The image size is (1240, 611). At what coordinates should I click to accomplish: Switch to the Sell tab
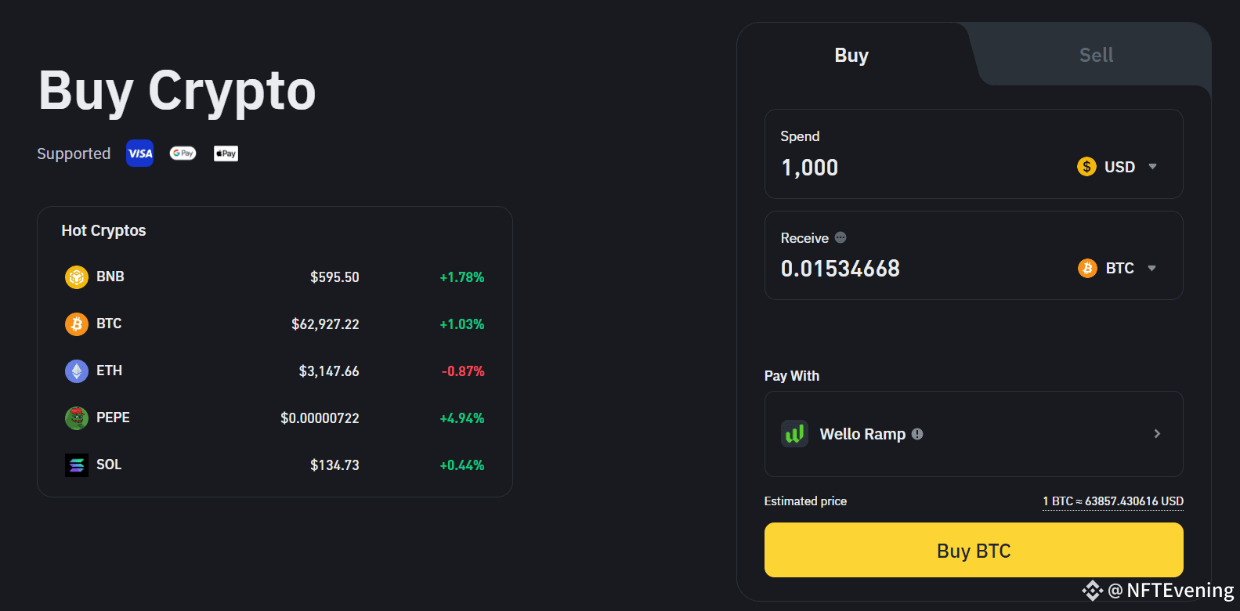point(1096,55)
